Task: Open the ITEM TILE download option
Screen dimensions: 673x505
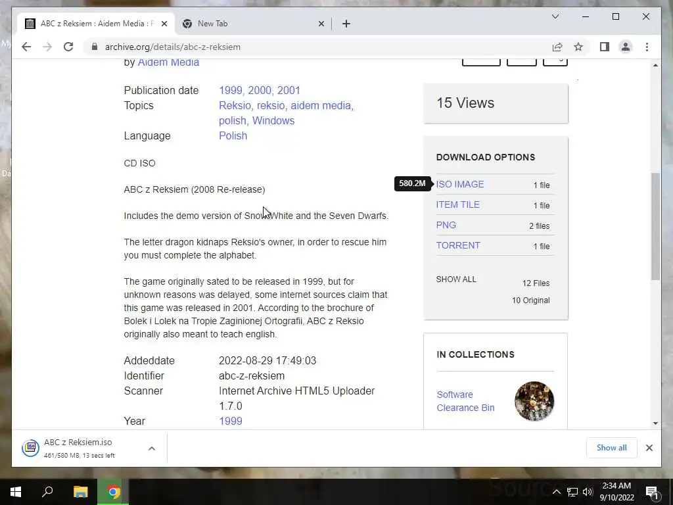Action: click(457, 205)
